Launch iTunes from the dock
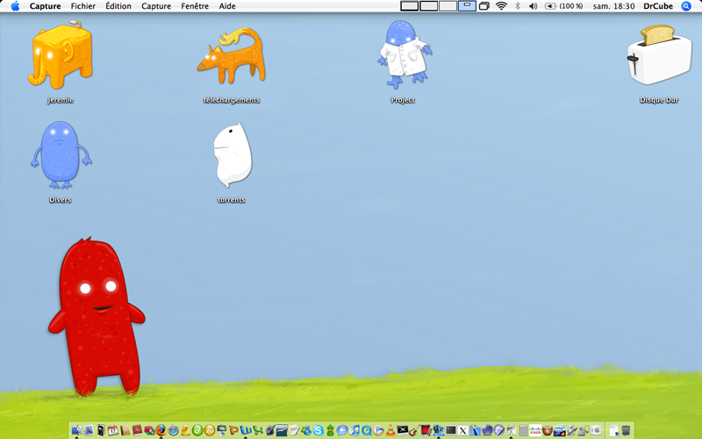This screenshot has height=439, width=702. point(355,430)
